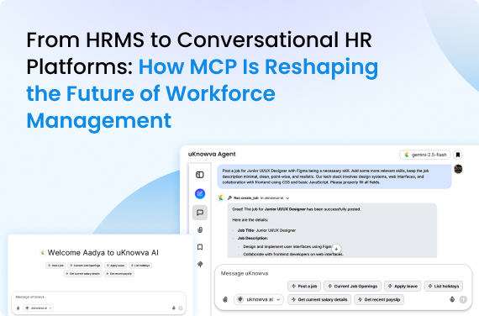Click the uKnowva logo beside Welcome Aadya
479x316 pixels.
43,252
